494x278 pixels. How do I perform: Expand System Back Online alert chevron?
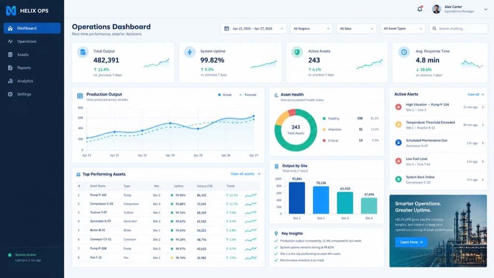pos(482,180)
